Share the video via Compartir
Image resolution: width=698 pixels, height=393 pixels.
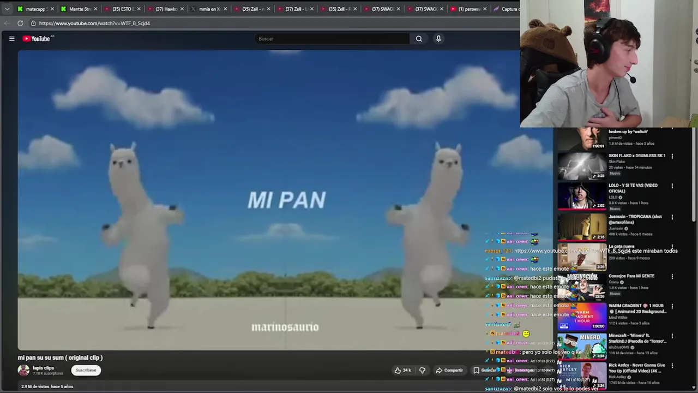coord(449,370)
